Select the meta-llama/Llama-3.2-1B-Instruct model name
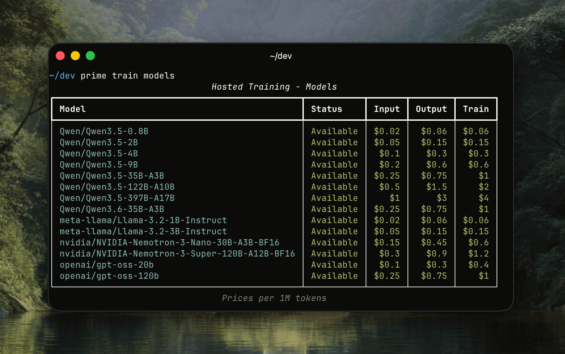This screenshot has height=354, width=565. [143, 221]
